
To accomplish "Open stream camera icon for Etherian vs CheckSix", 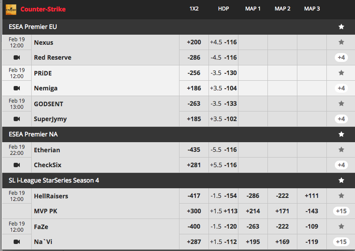I will pos(17,165).
